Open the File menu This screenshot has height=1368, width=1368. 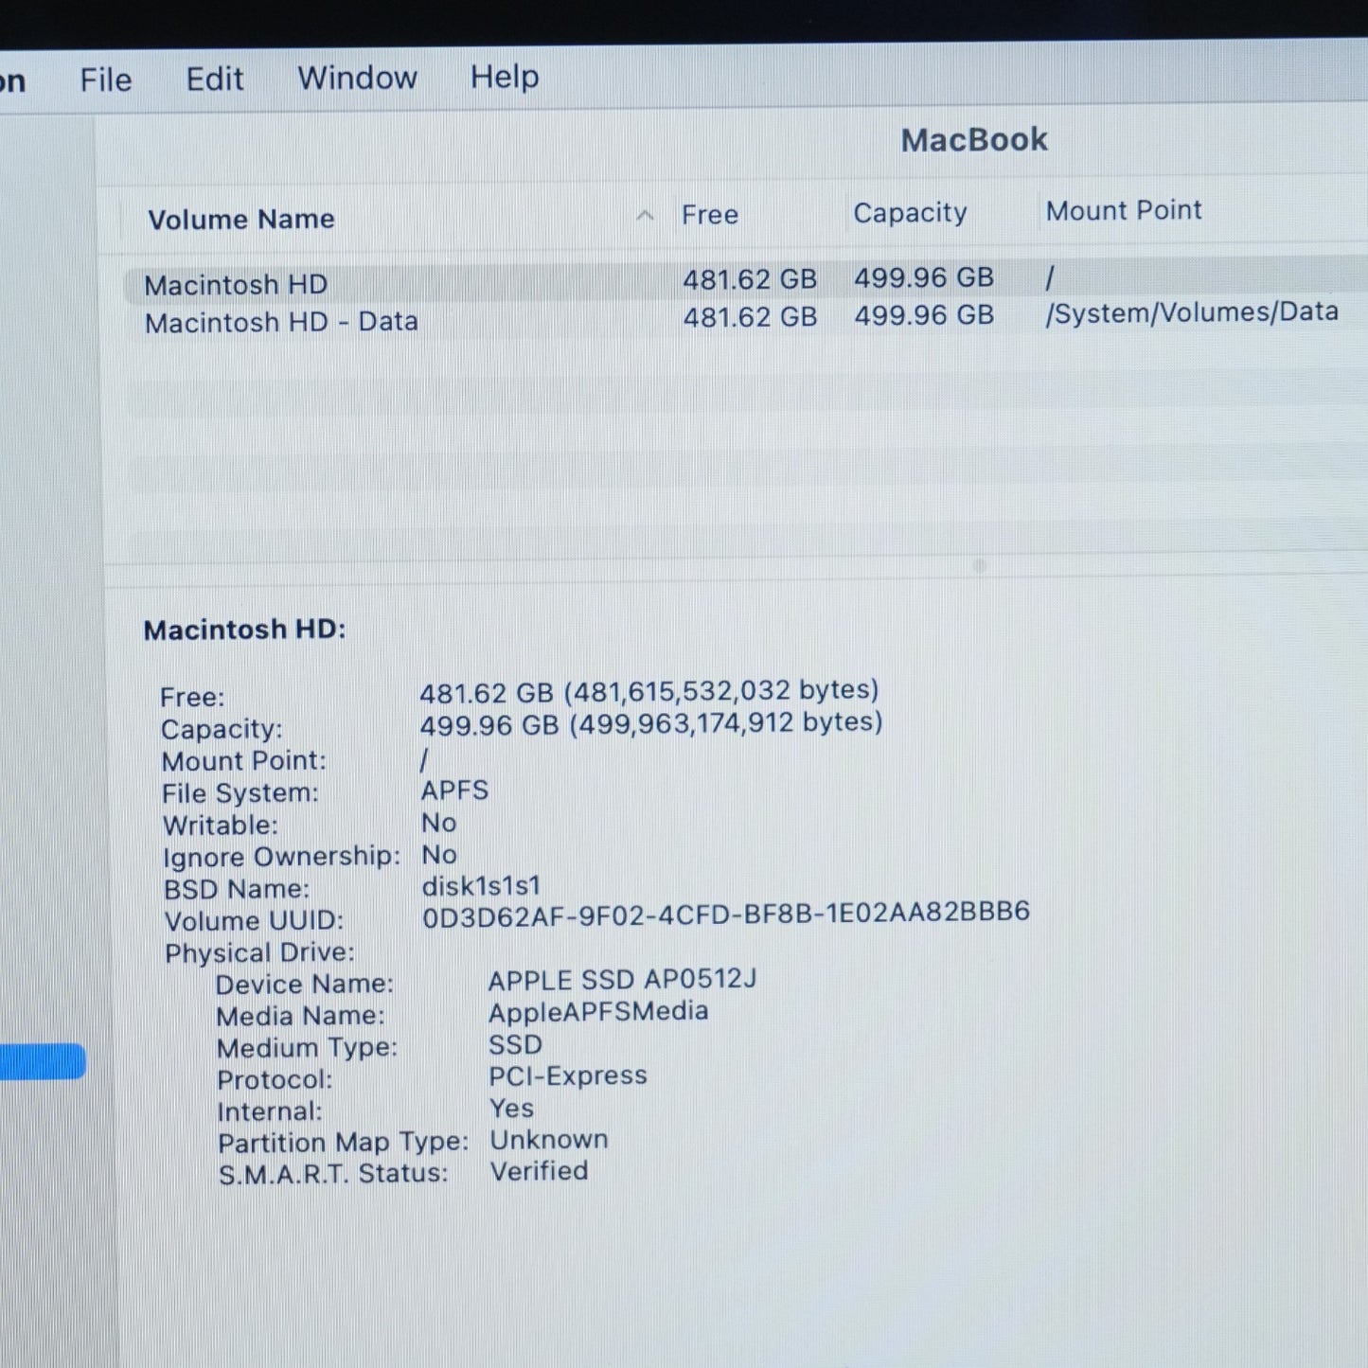coord(105,80)
